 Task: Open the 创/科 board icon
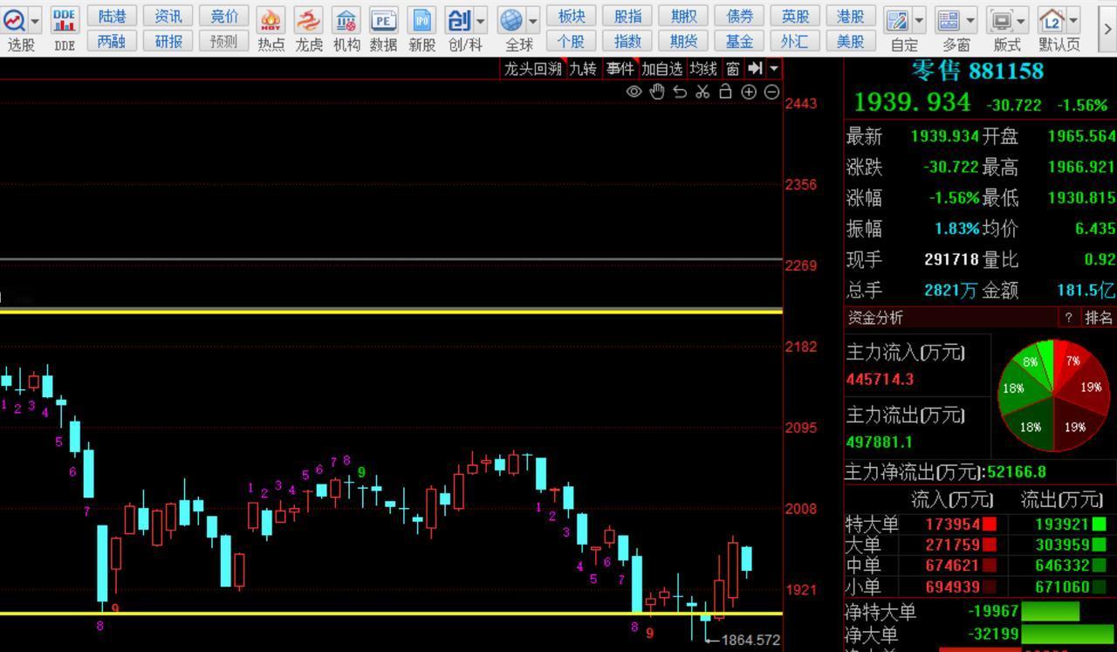pyautogui.click(x=459, y=20)
